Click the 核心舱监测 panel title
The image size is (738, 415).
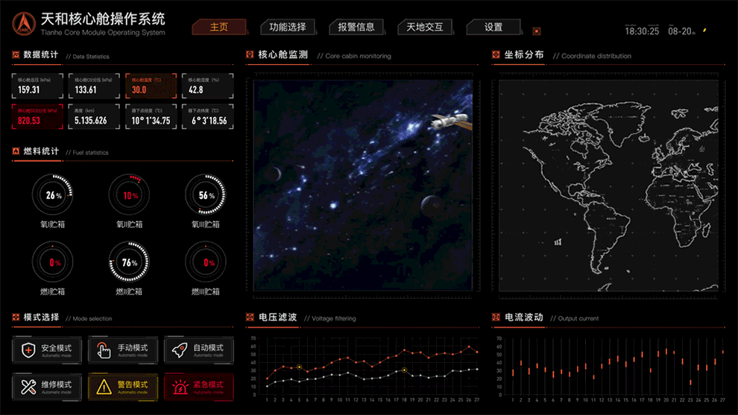pos(283,54)
